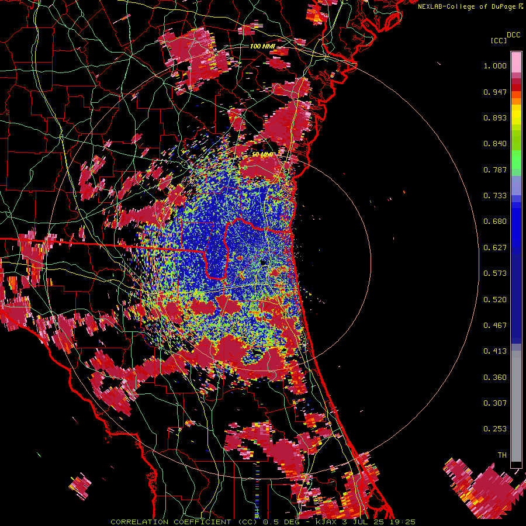Click the NEXLAB-College of DuPage title text
The height and width of the screenshot is (526, 526).
pos(470,6)
